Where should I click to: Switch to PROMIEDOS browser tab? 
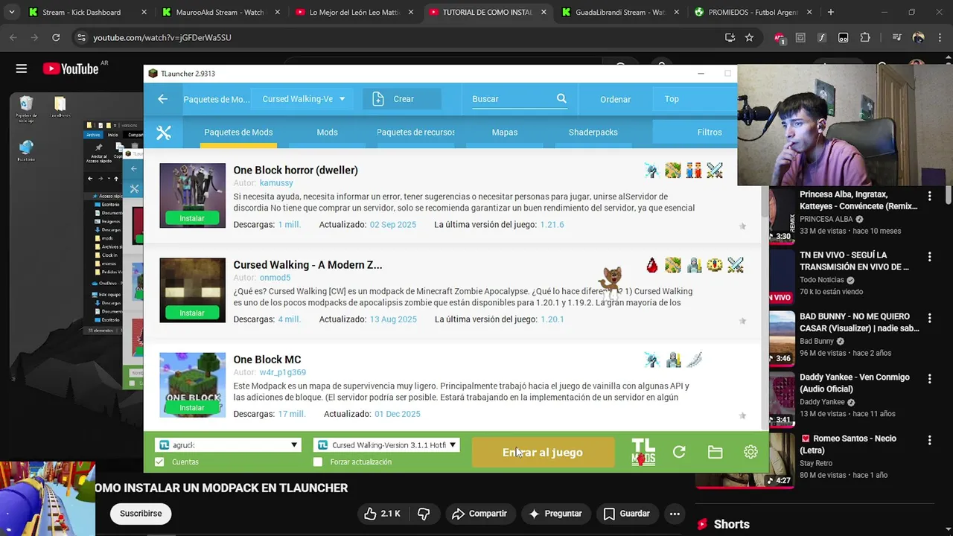(x=752, y=12)
